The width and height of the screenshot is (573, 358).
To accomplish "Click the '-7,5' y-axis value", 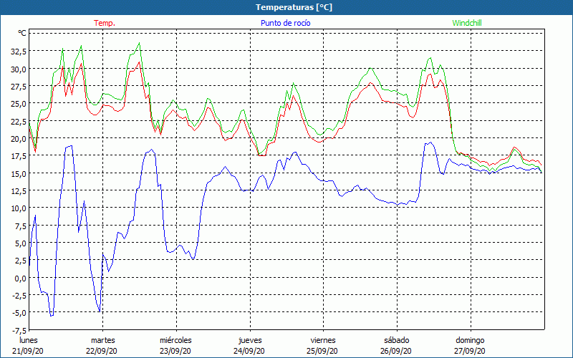I will click(19, 331).
